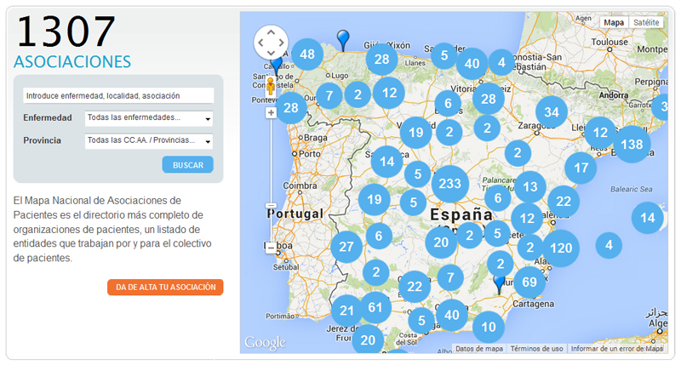Click the disease, locality, association search field
681x365 pixels.
tap(118, 95)
